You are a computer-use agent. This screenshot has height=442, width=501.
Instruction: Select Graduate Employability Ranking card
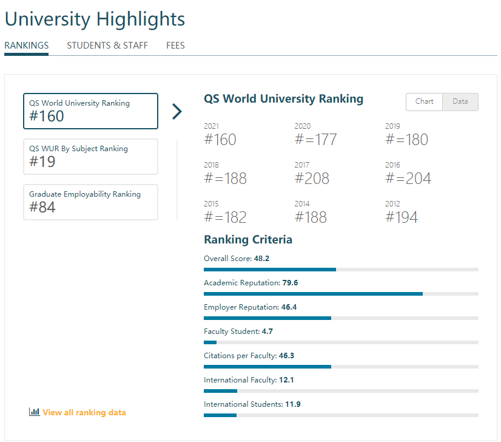91,202
